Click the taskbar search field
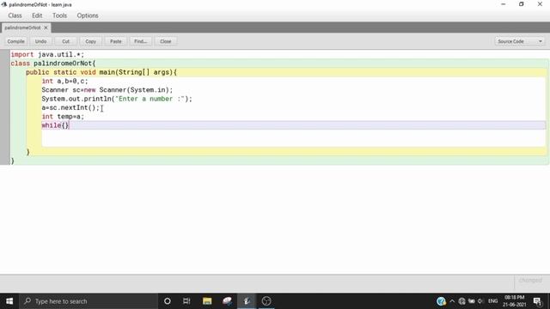The width and height of the screenshot is (550, 309). pyautogui.click(x=89, y=301)
